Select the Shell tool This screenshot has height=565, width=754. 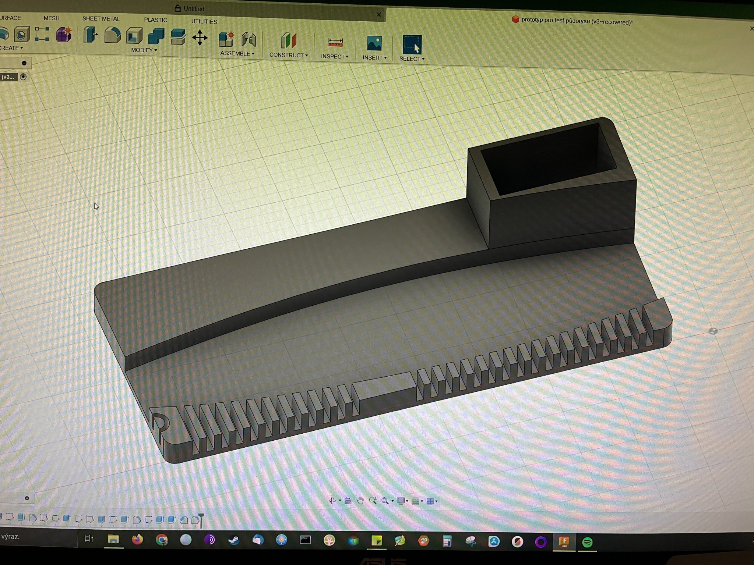[134, 36]
